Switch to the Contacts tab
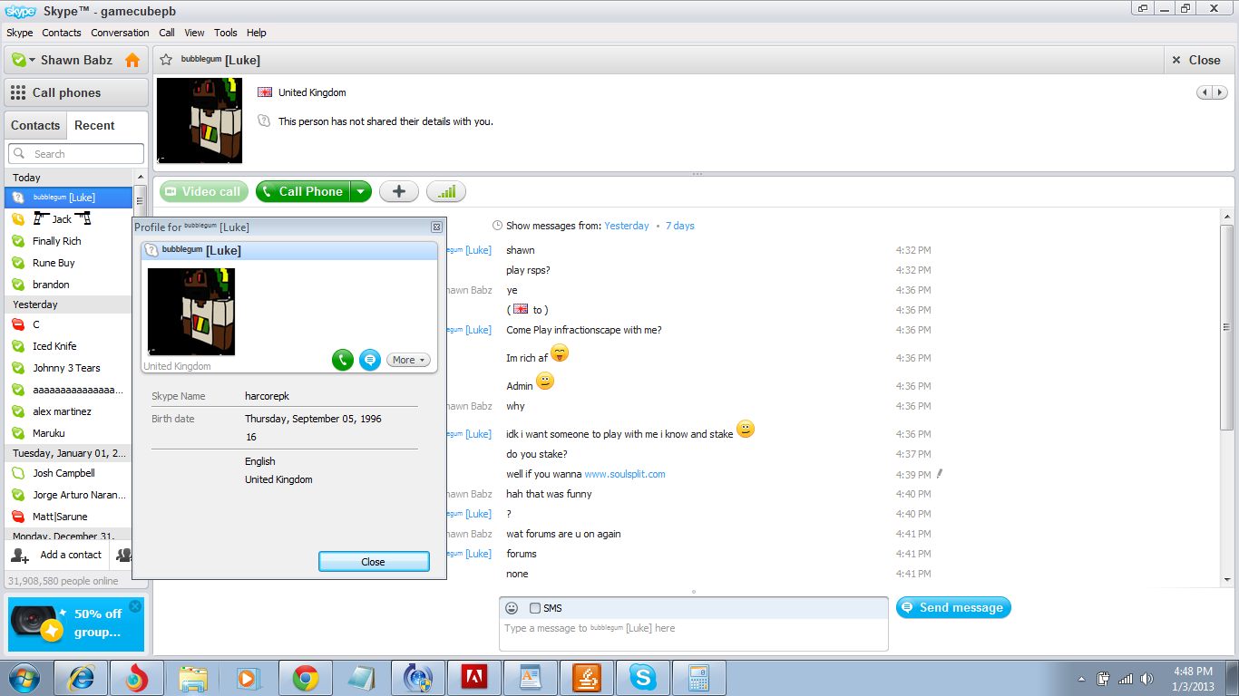 click(35, 126)
